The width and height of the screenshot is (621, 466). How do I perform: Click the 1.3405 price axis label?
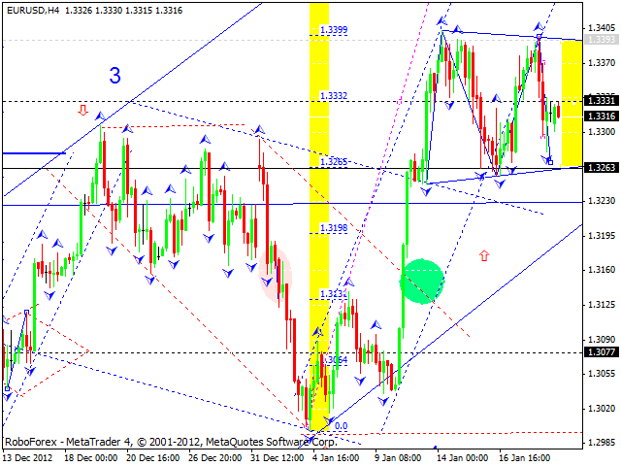602,28
